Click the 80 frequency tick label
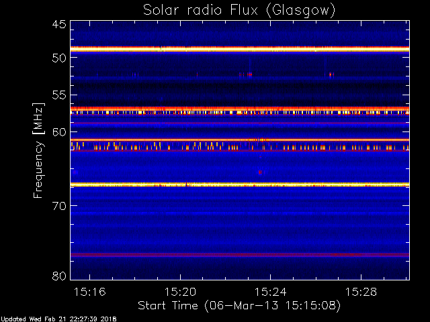This screenshot has width=430, height=322. click(59, 276)
